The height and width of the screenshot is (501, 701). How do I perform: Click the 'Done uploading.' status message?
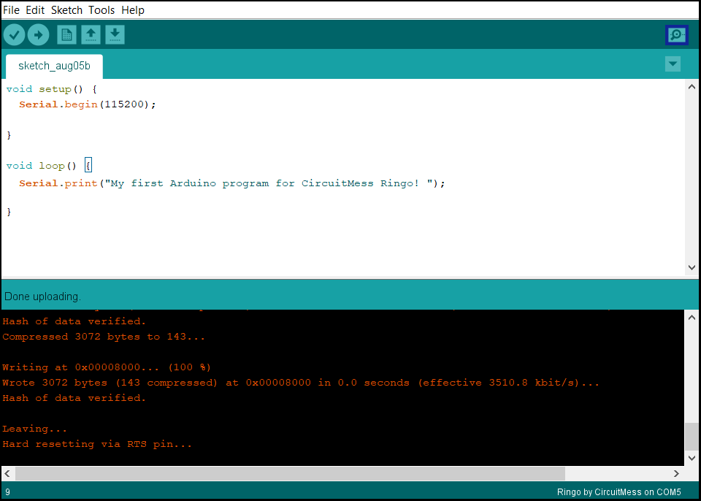(x=42, y=297)
